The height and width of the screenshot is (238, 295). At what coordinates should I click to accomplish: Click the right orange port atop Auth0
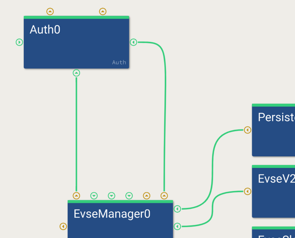point(102,12)
